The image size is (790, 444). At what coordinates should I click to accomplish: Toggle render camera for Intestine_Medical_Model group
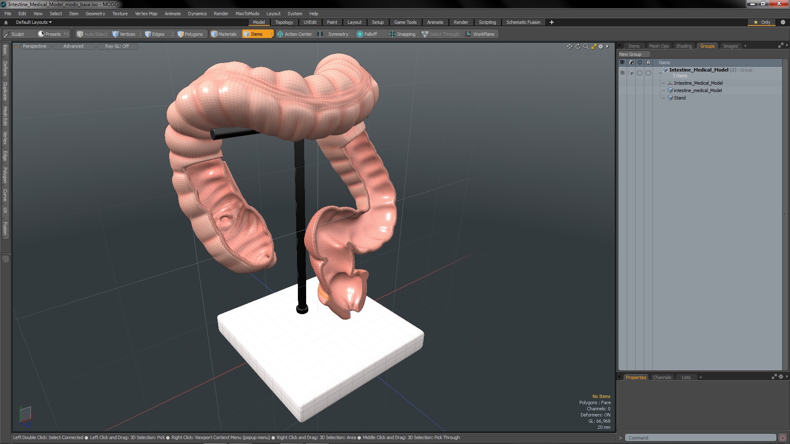631,73
